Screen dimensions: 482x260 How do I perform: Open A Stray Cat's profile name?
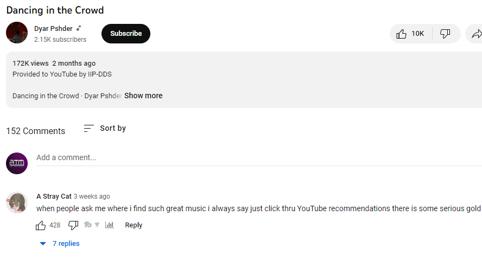(54, 196)
